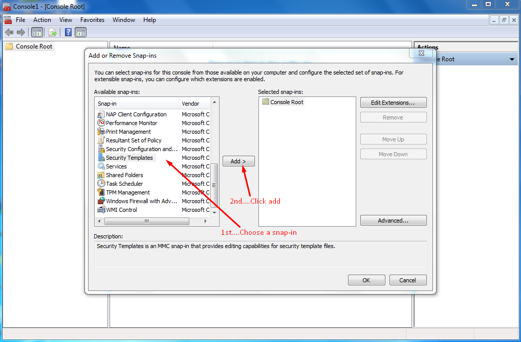Select the Print Management icon
521x342 pixels.
[101, 132]
